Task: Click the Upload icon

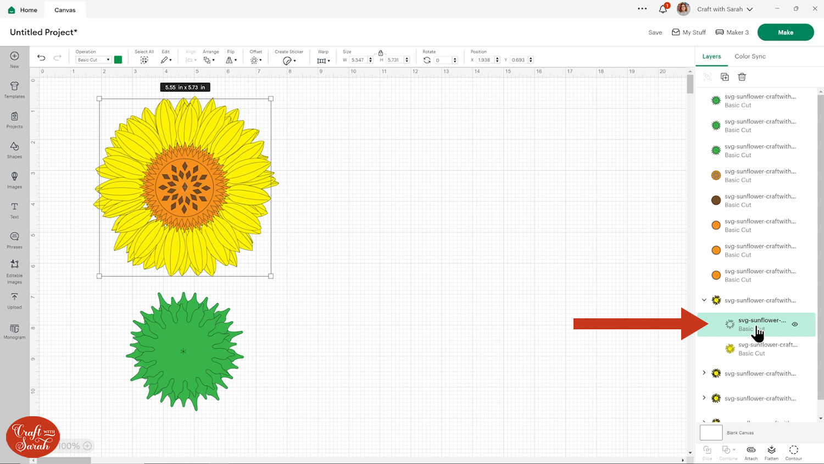Action: (14, 300)
